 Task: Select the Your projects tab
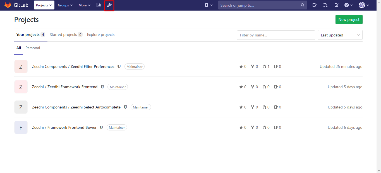pos(31,35)
